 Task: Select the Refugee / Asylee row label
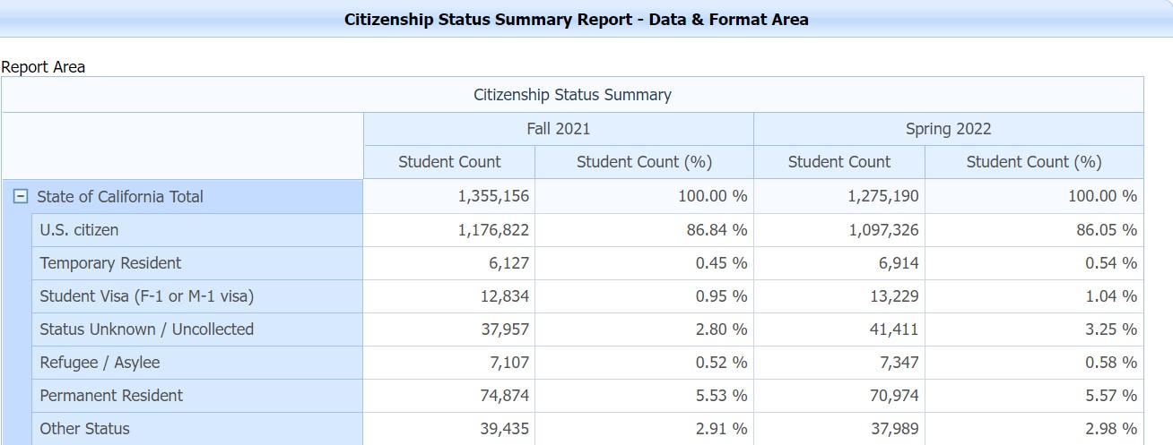pos(197,363)
